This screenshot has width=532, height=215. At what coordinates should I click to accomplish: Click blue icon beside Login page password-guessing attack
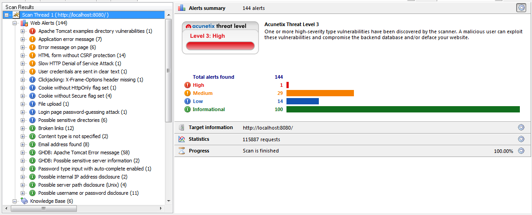32,112
